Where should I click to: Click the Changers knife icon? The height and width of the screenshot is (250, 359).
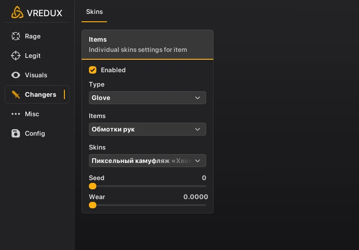click(x=16, y=94)
